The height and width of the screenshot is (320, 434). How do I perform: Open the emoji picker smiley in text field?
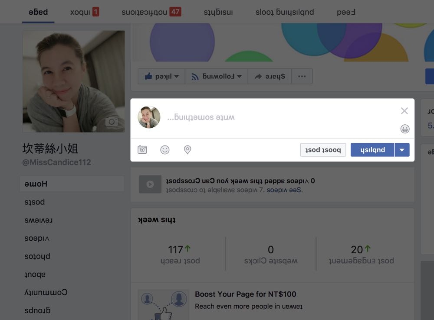[x=405, y=129]
